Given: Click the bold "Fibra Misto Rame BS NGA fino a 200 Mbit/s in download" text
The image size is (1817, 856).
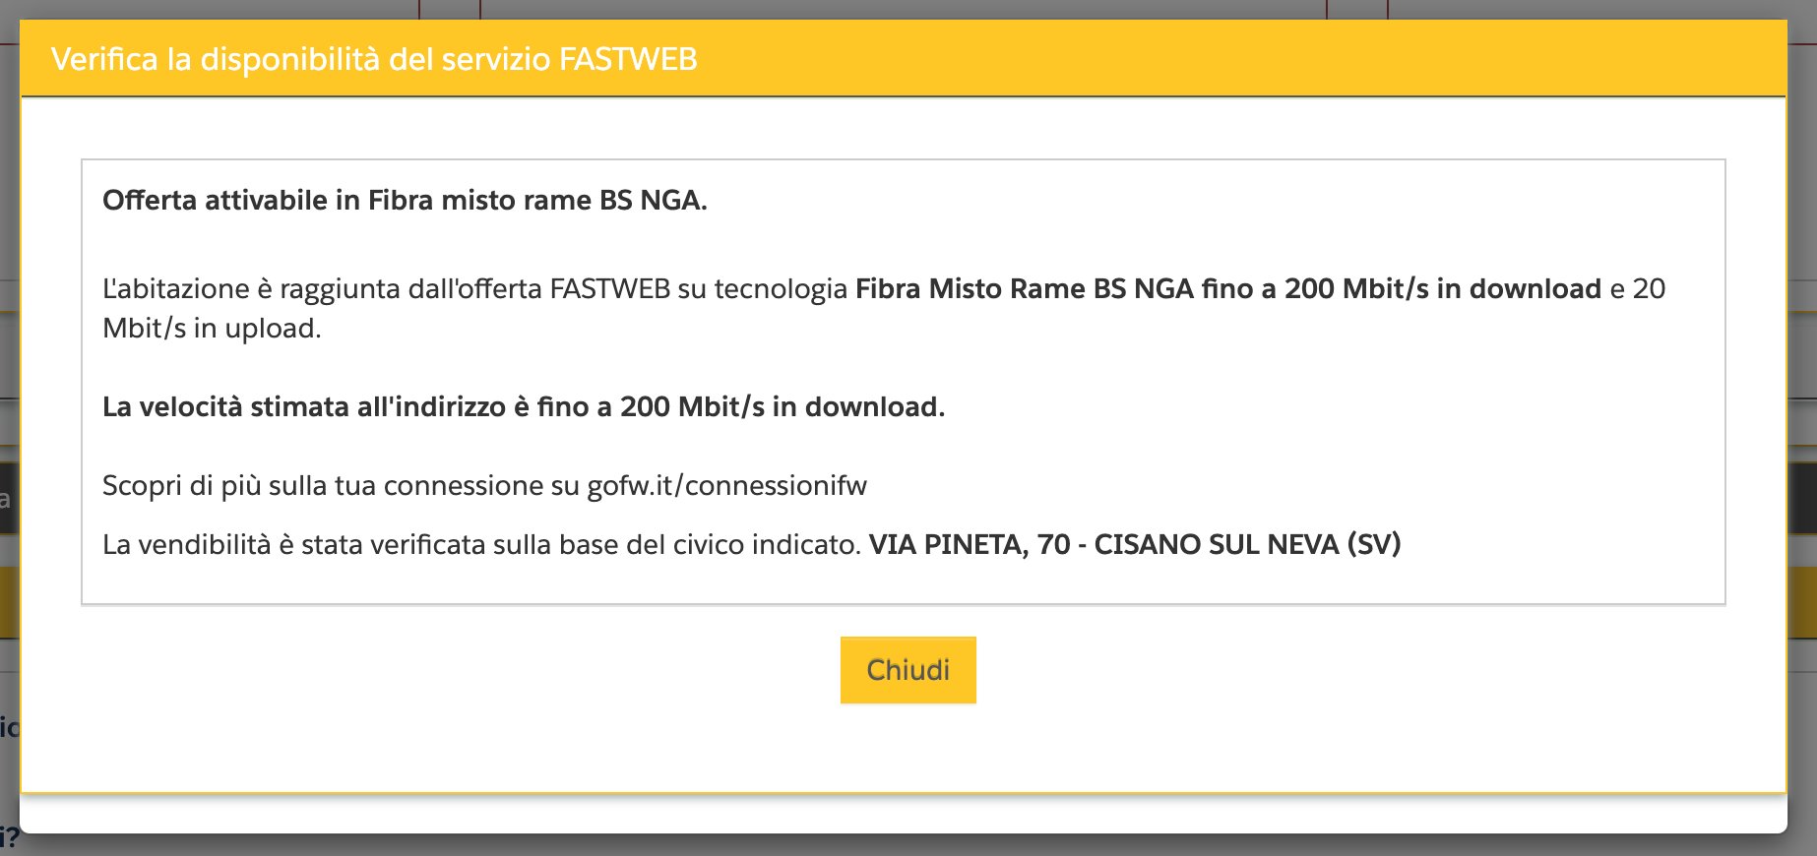Looking at the screenshot, I should 1228,289.
